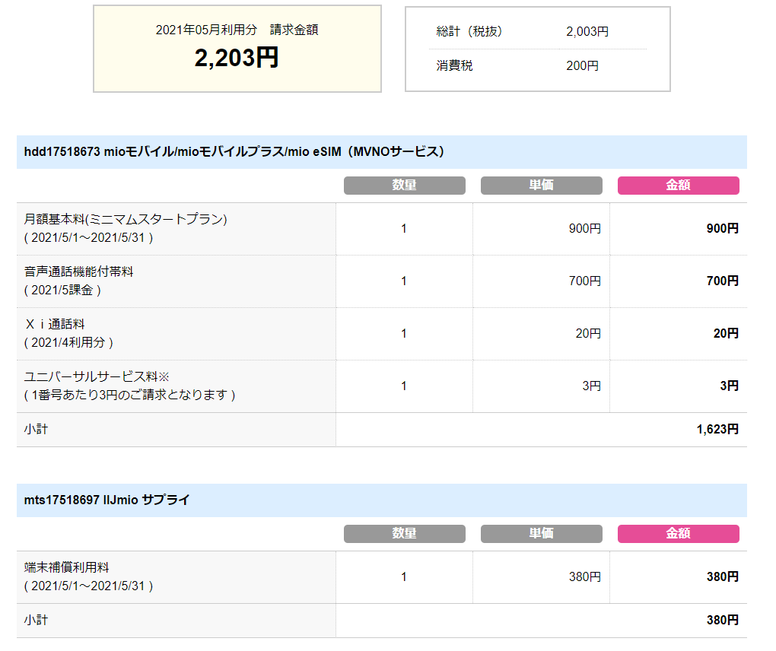Click 単価 header in IIJmio サプライ section
776x651 pixels.
542,533
